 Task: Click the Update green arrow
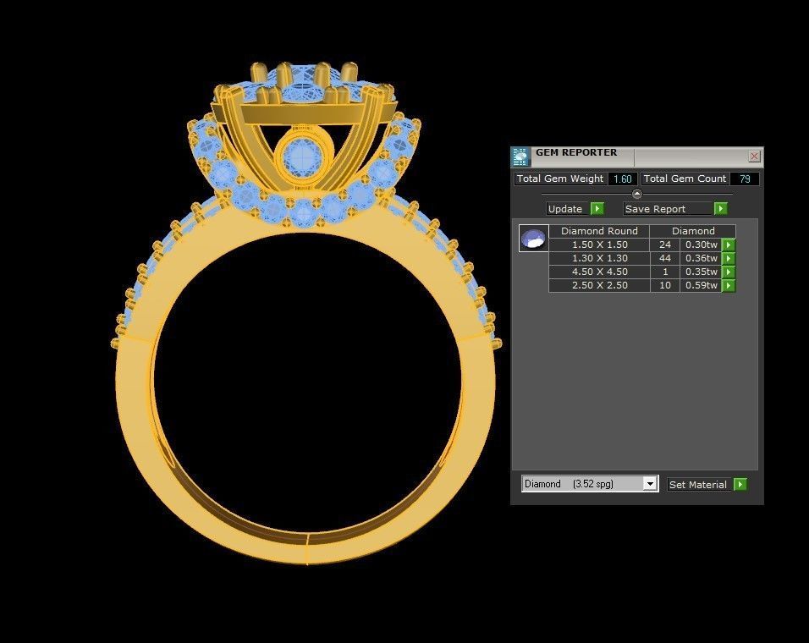(x=597, y=208)
